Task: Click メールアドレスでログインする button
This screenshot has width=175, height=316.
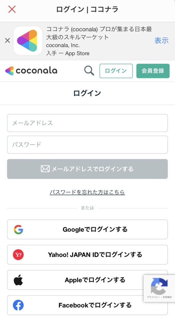Action: [87, 169]
